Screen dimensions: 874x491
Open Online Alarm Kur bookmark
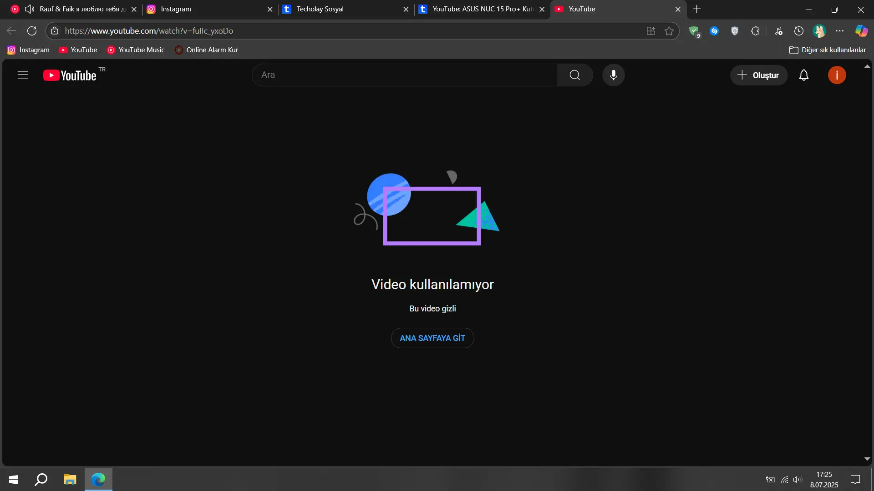[x=207, y=50]
